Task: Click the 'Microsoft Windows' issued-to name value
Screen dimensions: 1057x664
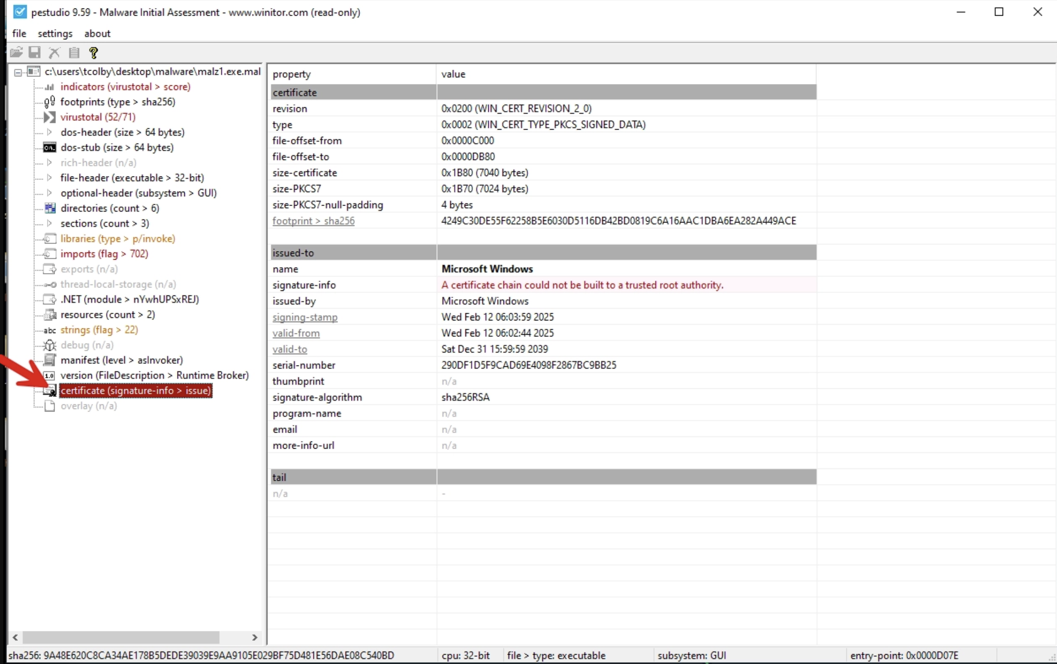Action: click(x=487, y=269)
